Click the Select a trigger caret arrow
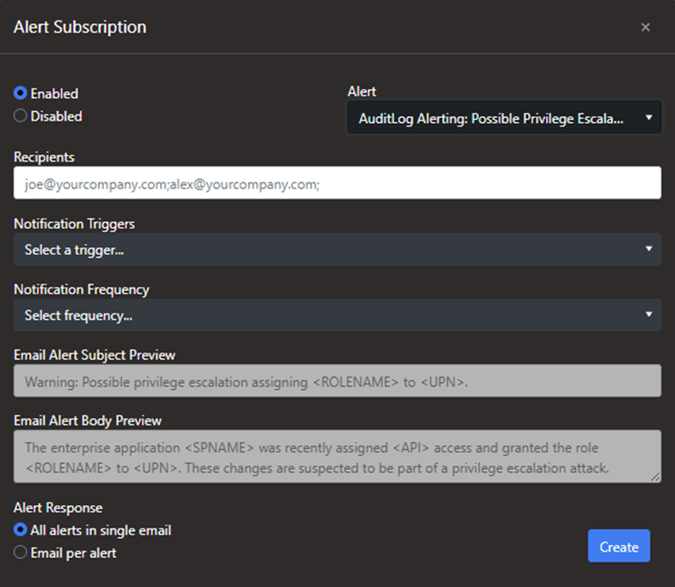 [649, 250]
